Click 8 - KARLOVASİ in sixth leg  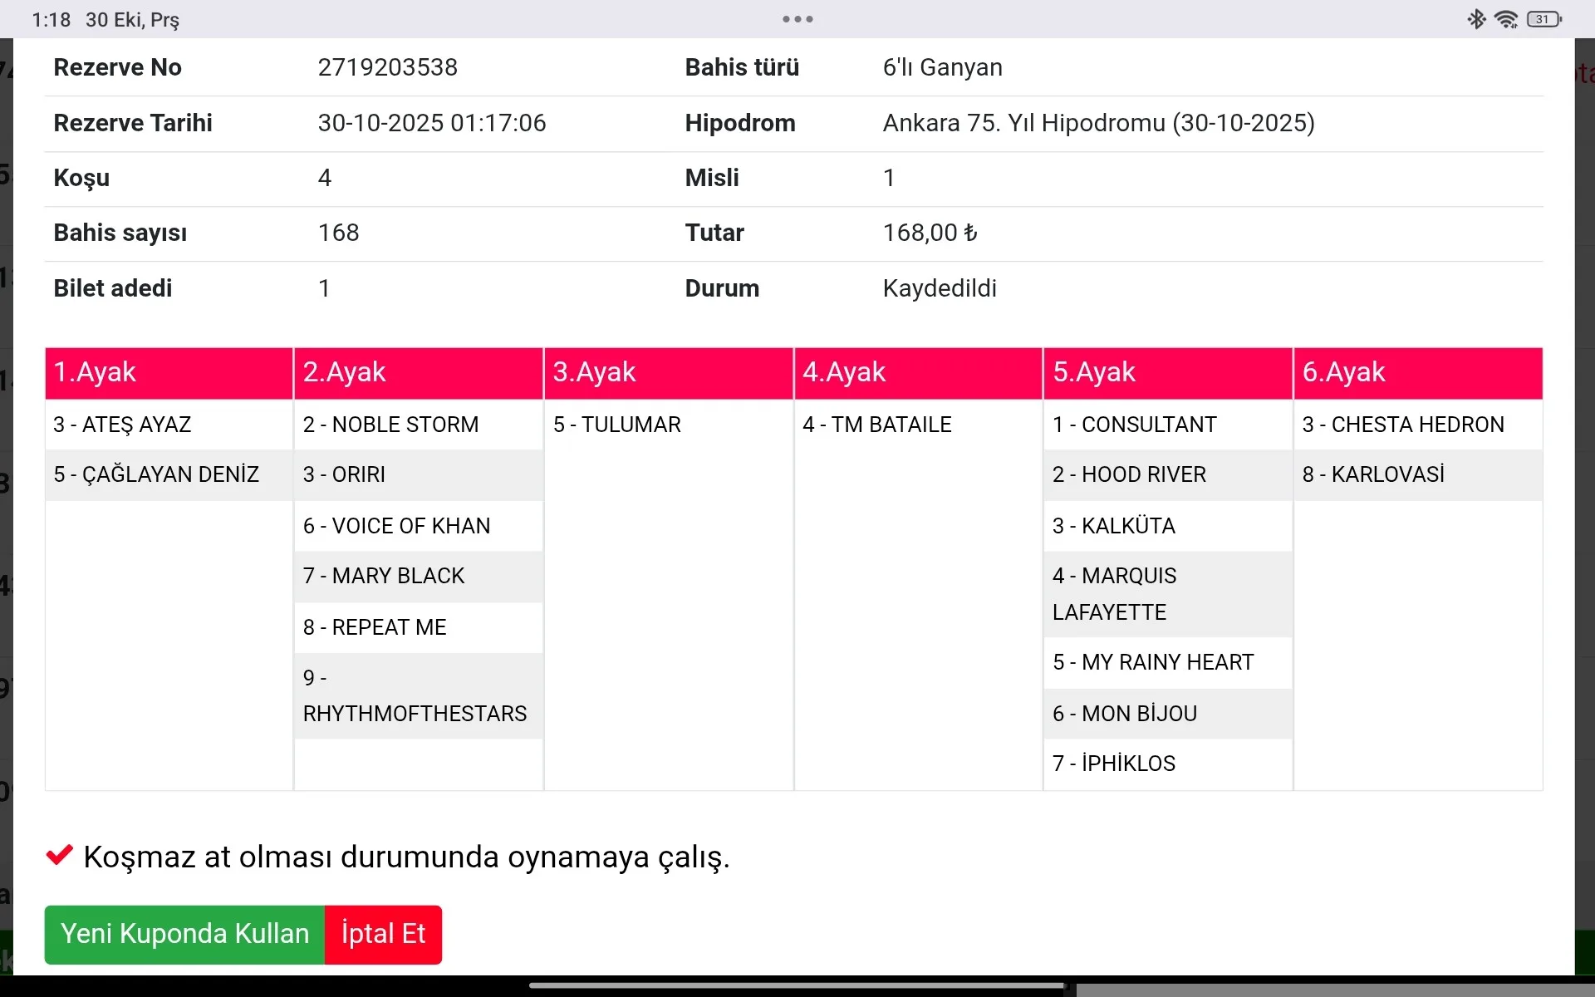1373,474
